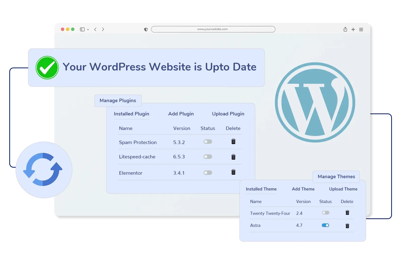Open a new tab with plus icon
Image resolution: width=402 pixels, height=257 pixels.
point(353,29)
